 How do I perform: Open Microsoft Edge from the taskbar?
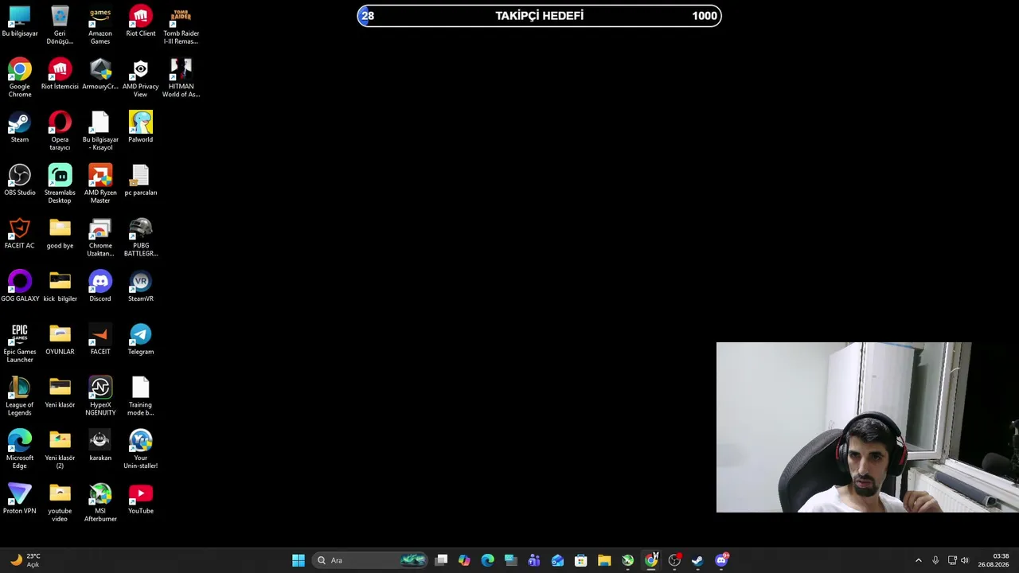[x=487, y=560]
